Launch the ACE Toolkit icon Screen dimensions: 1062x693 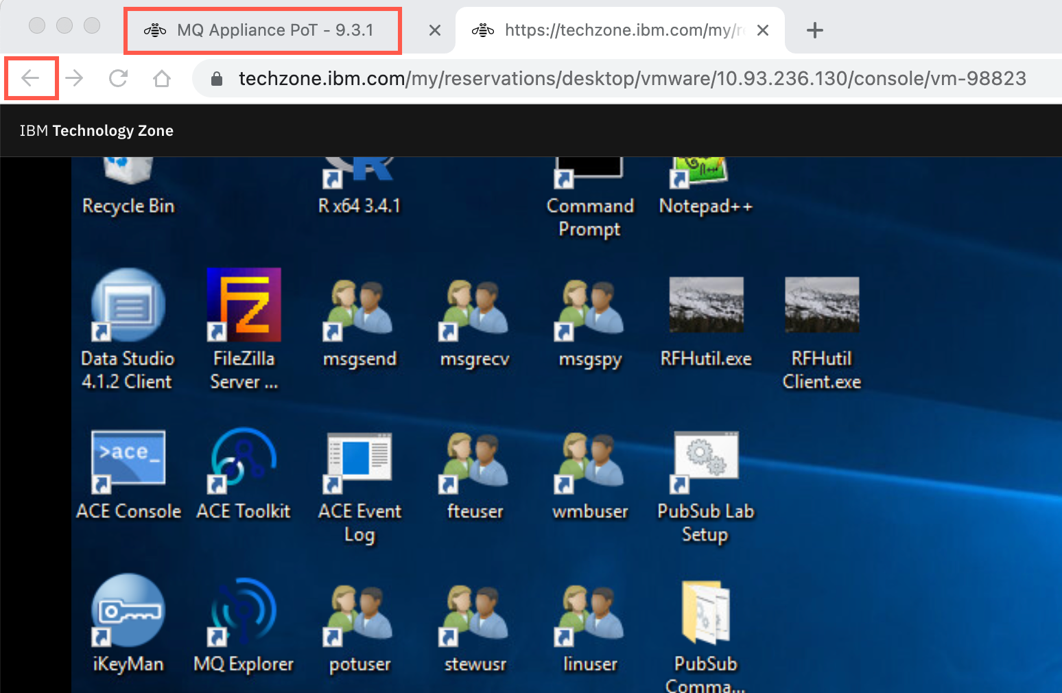point(244,473)
